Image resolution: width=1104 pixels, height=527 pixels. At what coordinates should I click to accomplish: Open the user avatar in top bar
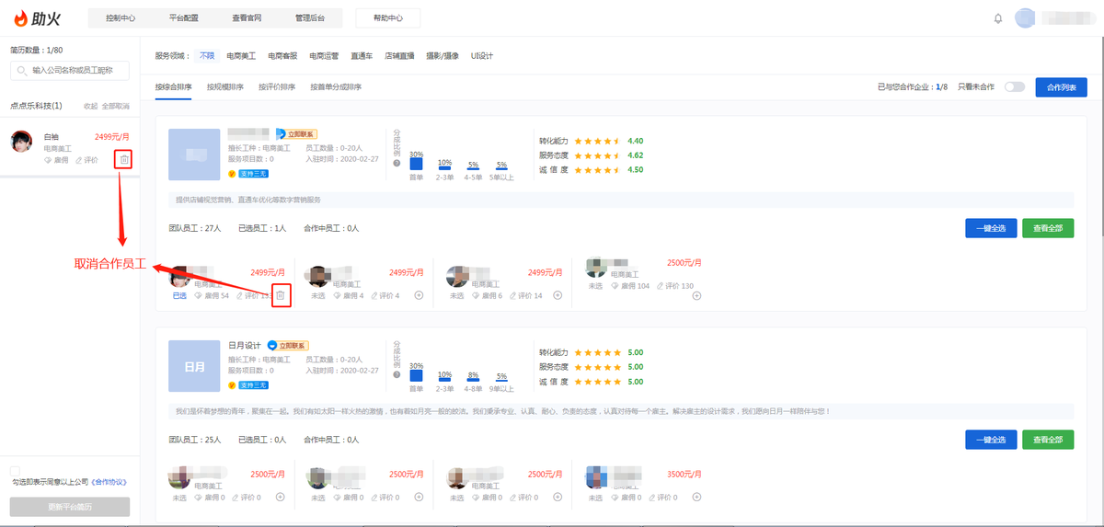(x=1025, y=18)
